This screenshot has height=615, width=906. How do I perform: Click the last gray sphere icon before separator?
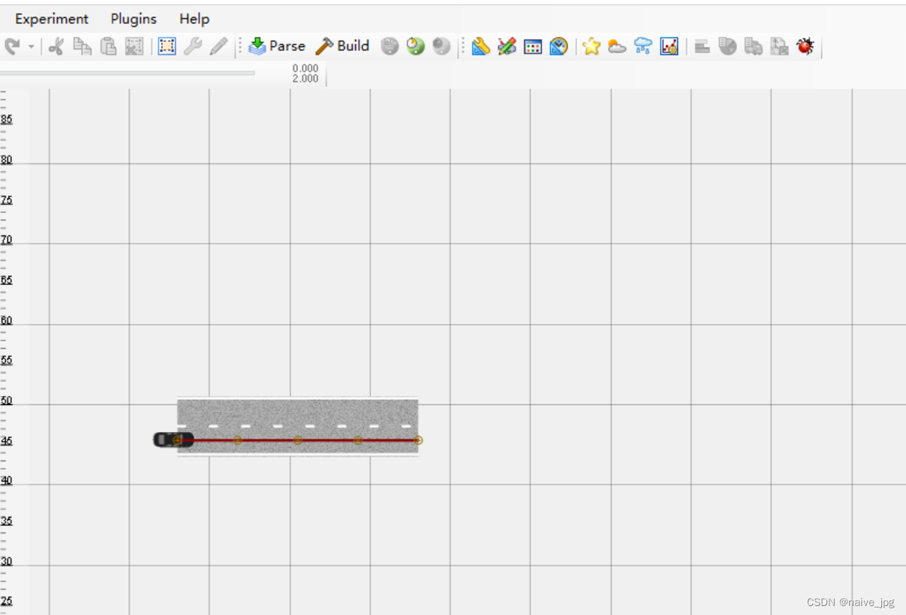coord(441,46)
